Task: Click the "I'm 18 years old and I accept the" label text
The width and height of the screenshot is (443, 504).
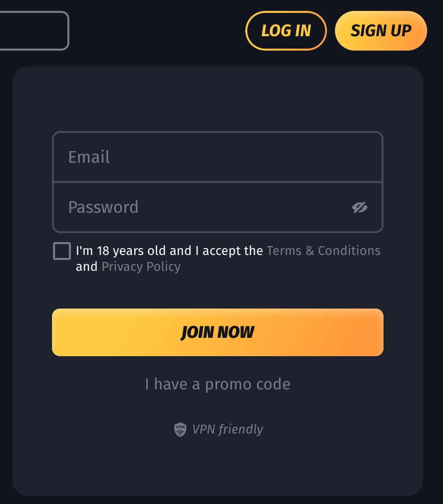Action: (169, 251)
